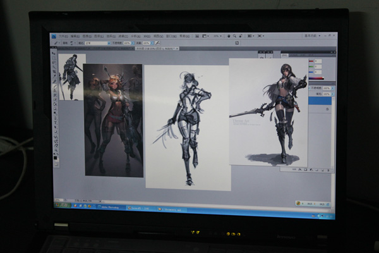
Task: Open the layer 不透明度 dropdown in Layers panel
Action: (x=333, y=88)
